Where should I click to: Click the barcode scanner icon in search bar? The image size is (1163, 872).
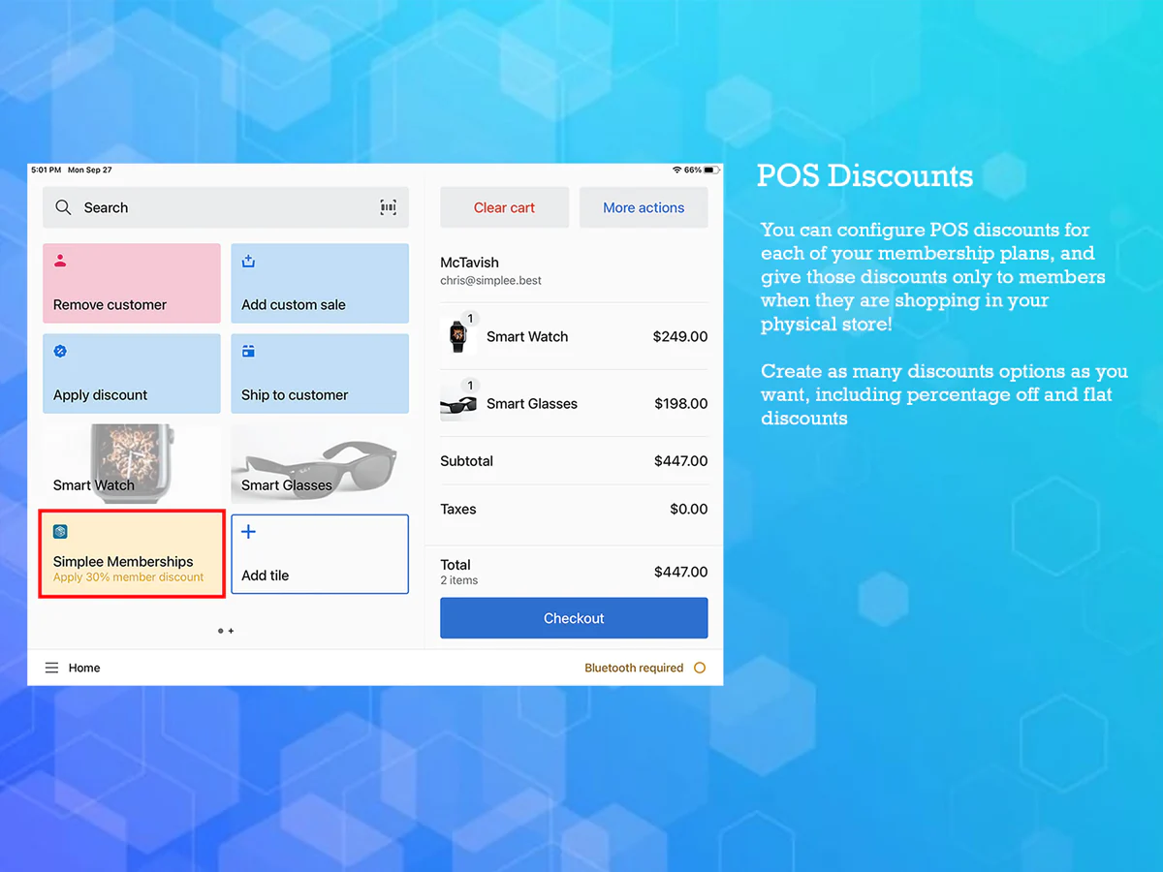[x=388, y=207]
